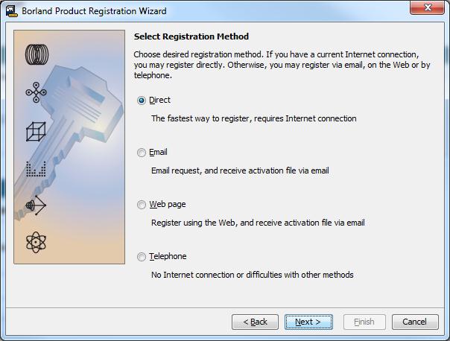
Task: Click the Email option label text
Action: [158, 152]
